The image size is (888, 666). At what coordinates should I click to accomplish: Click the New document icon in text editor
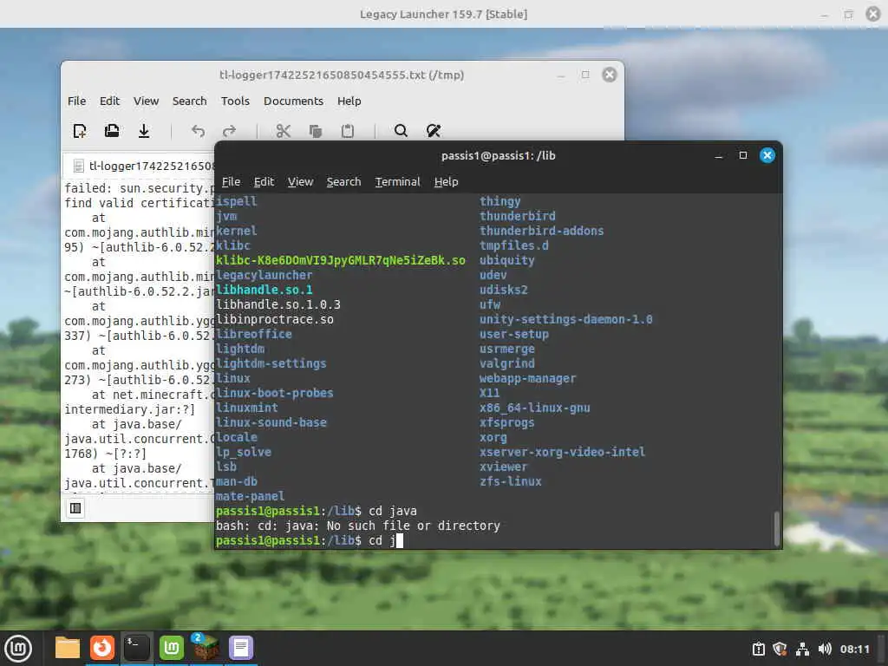(x=80, y=132)
